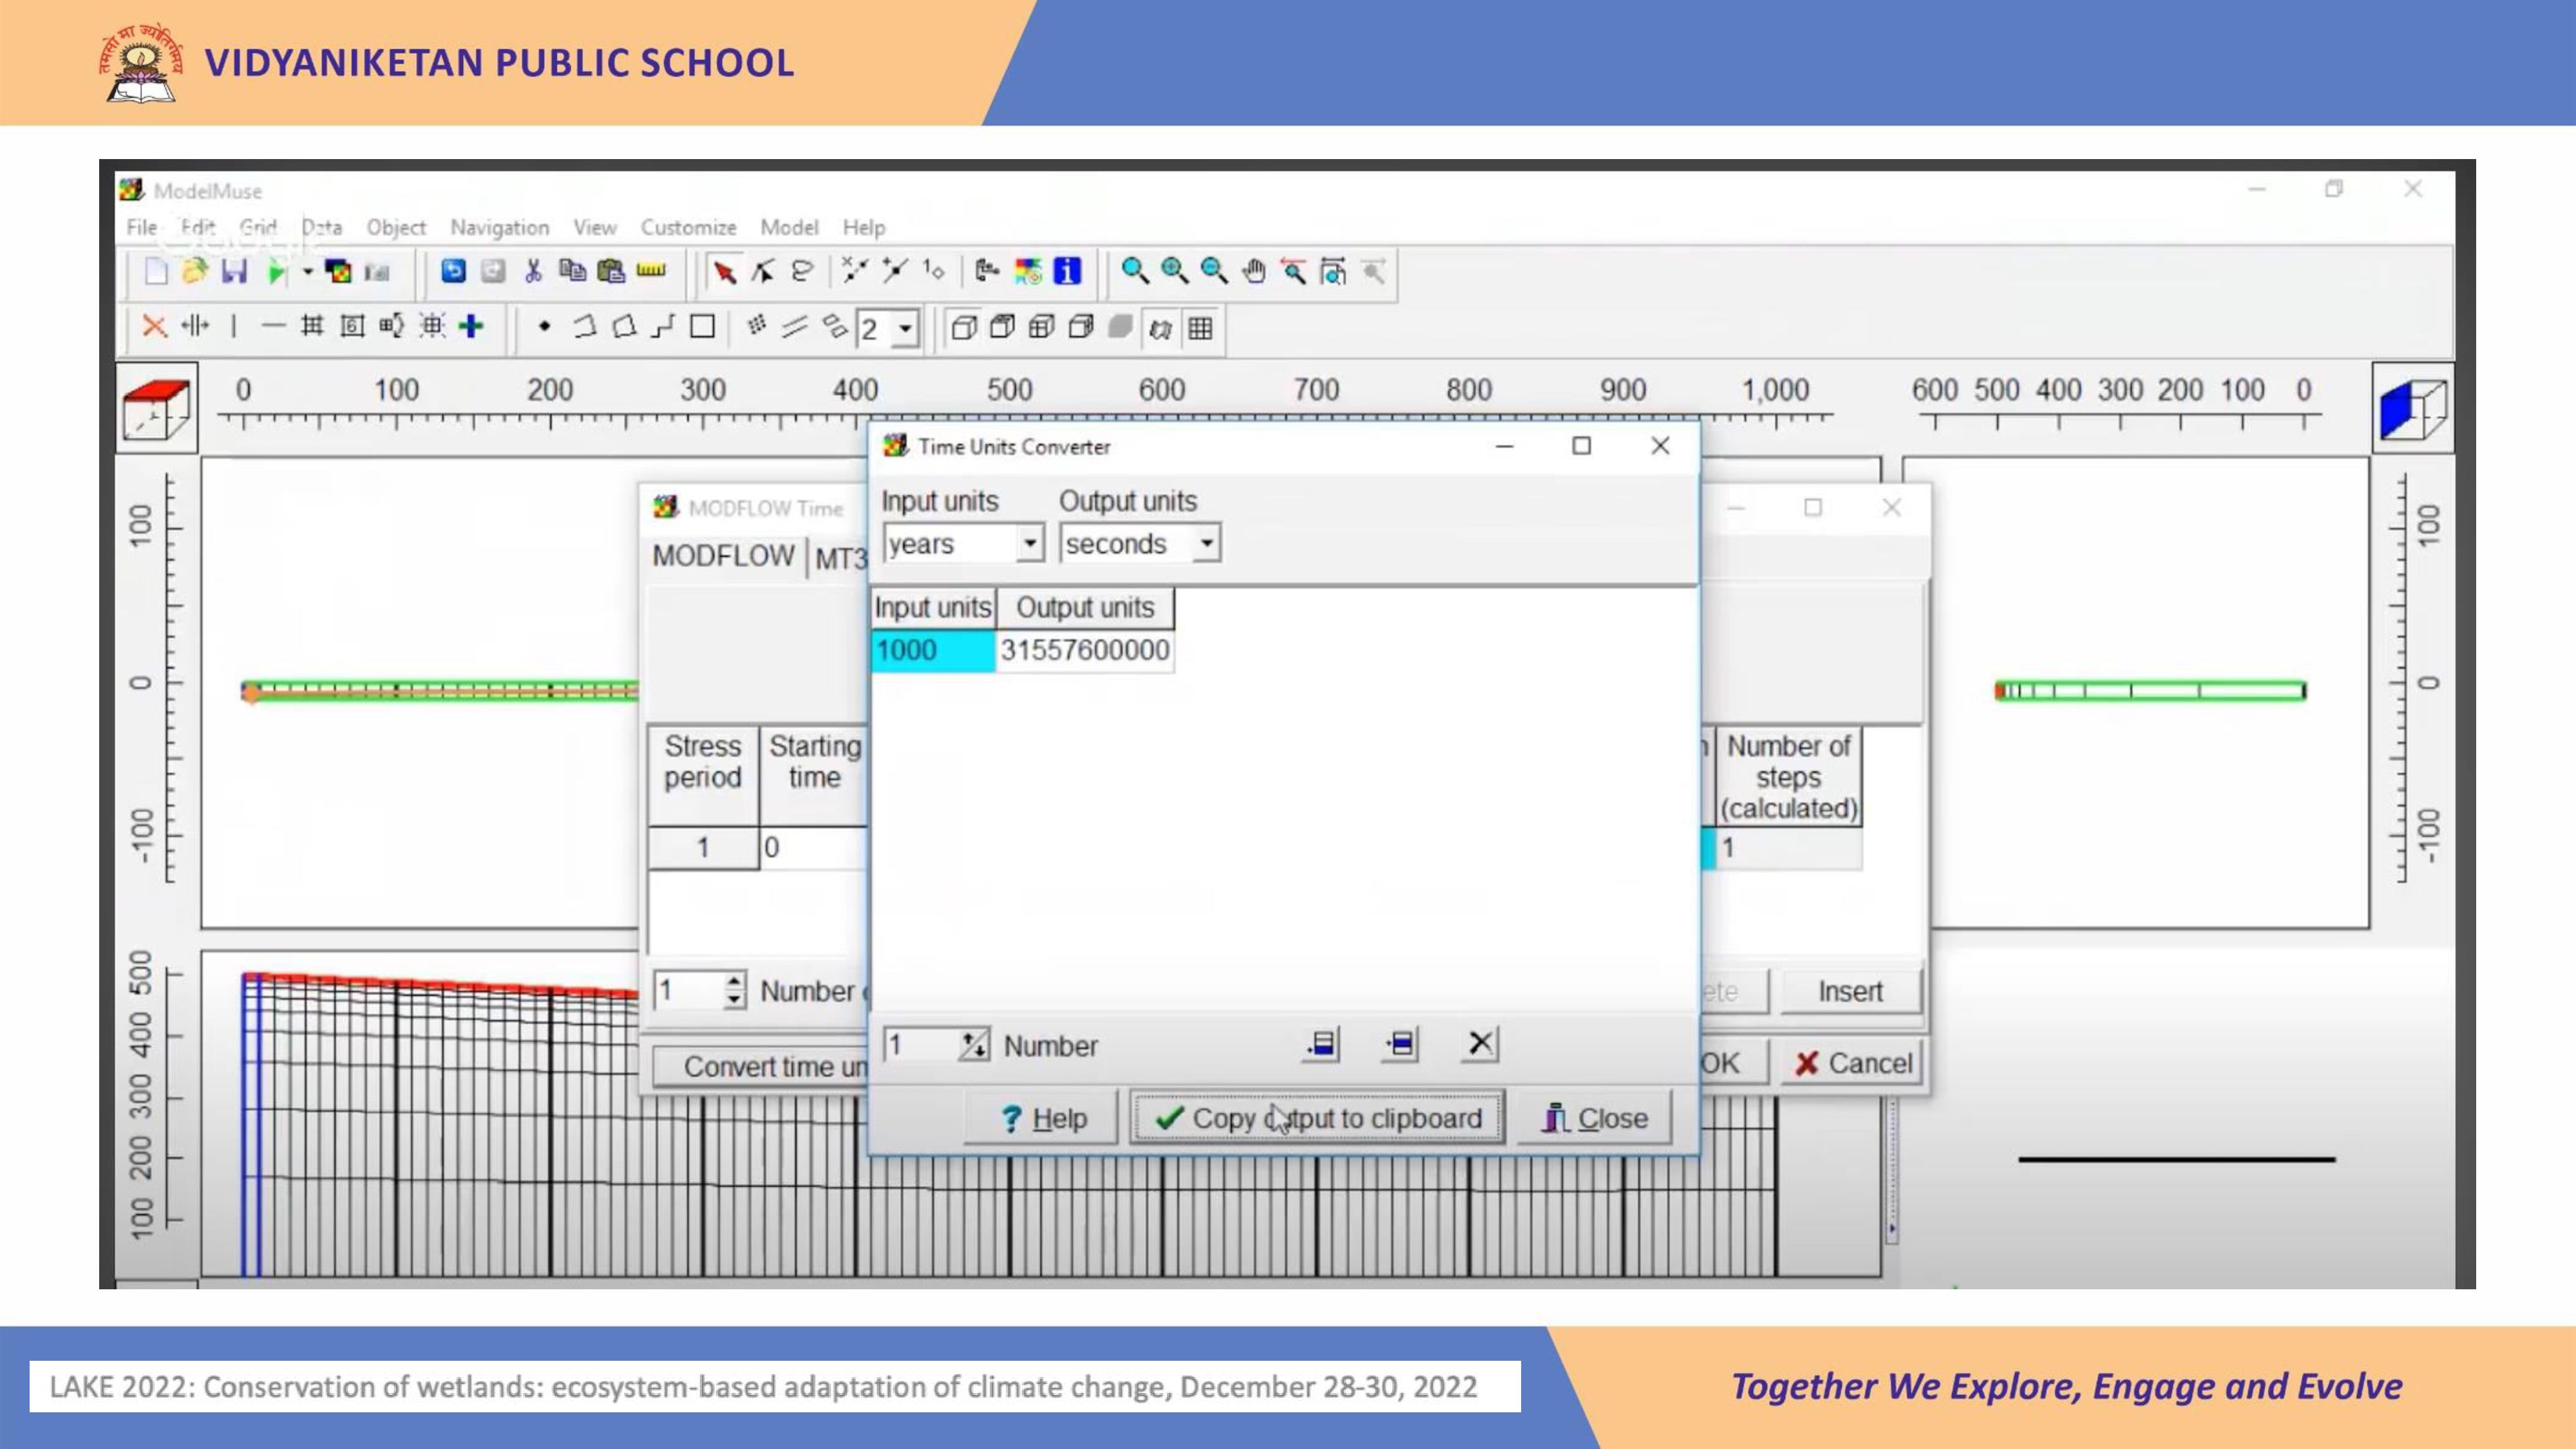Select the red arrow selection tool

pos(724,272)
